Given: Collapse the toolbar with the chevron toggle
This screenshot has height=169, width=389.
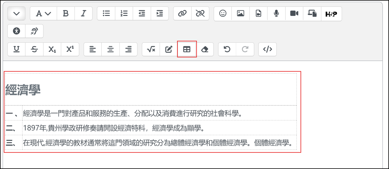Looking at the screenshot, I should point(17,14).
